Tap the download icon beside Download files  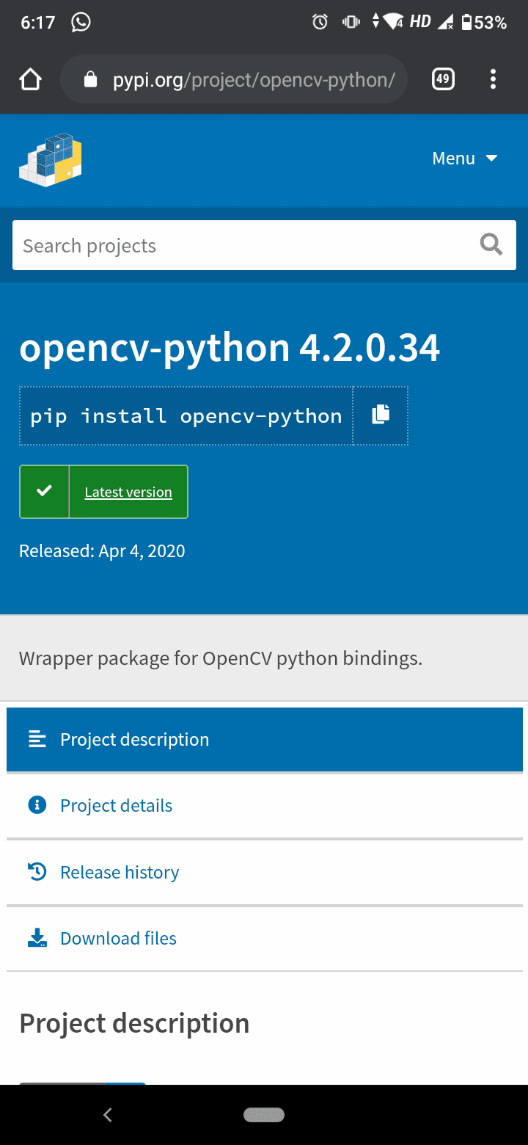coord(37,937)
